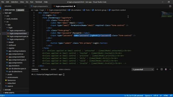Click the LF end-of-line status entry
173x97 pixels.
[x=161, y=96]
